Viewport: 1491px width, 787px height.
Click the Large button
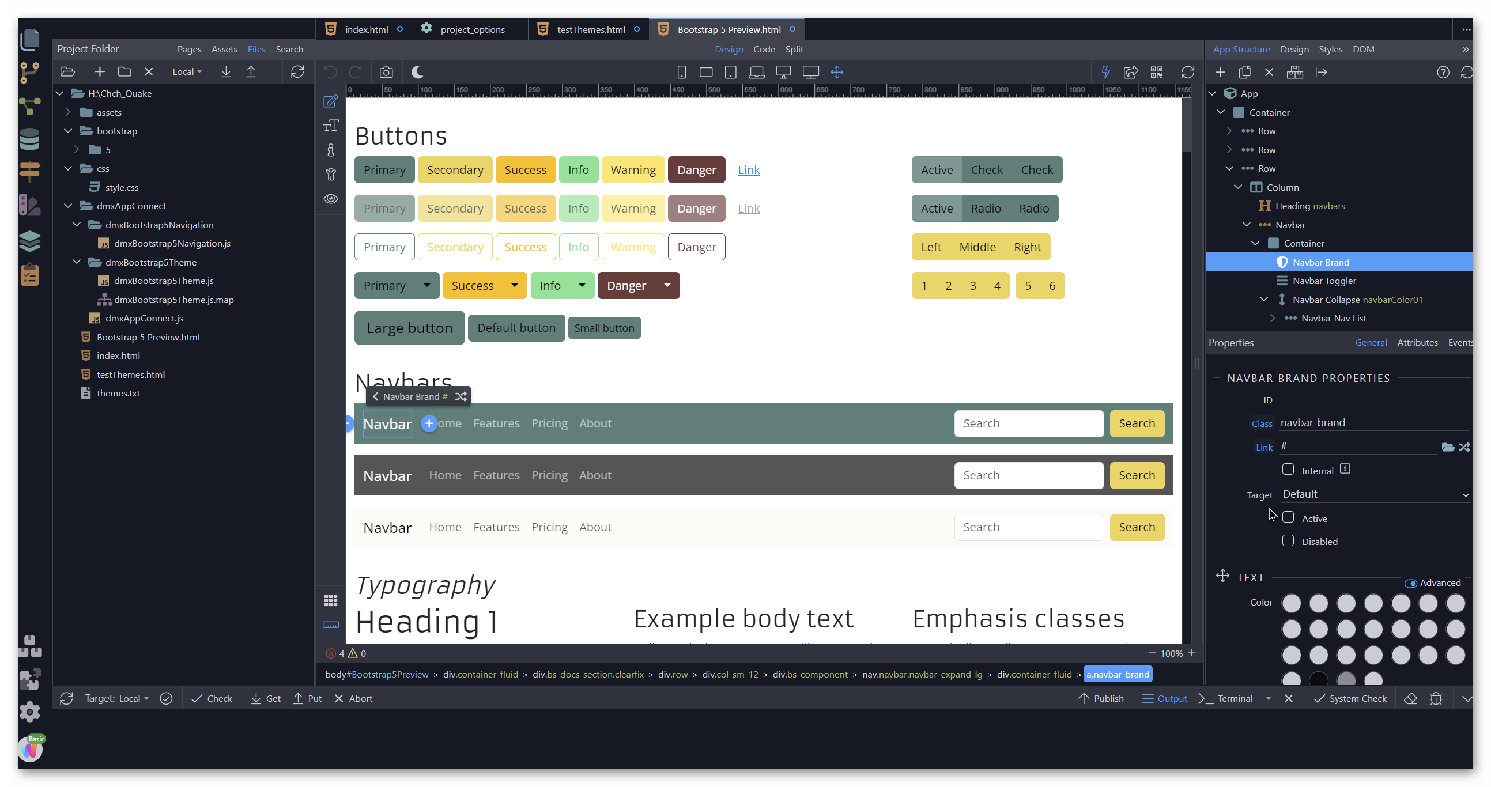coord(409,327)
